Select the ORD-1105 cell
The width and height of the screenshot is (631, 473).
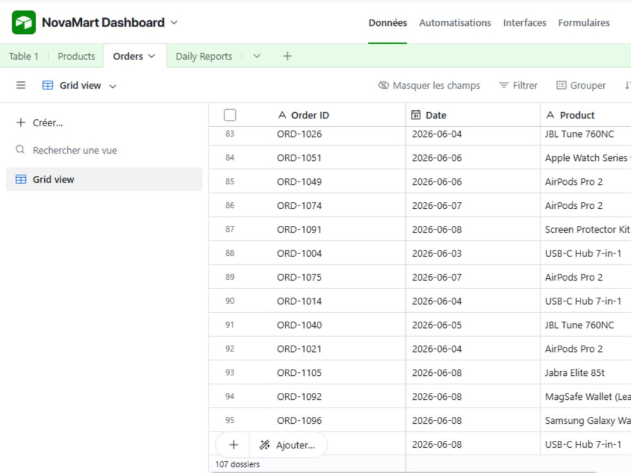(x=339, y=373)
